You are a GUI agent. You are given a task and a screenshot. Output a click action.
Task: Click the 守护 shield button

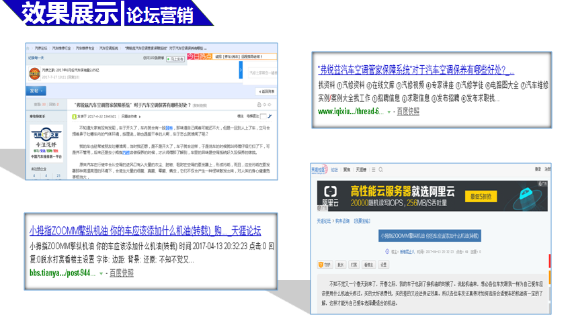pos(324,265)
